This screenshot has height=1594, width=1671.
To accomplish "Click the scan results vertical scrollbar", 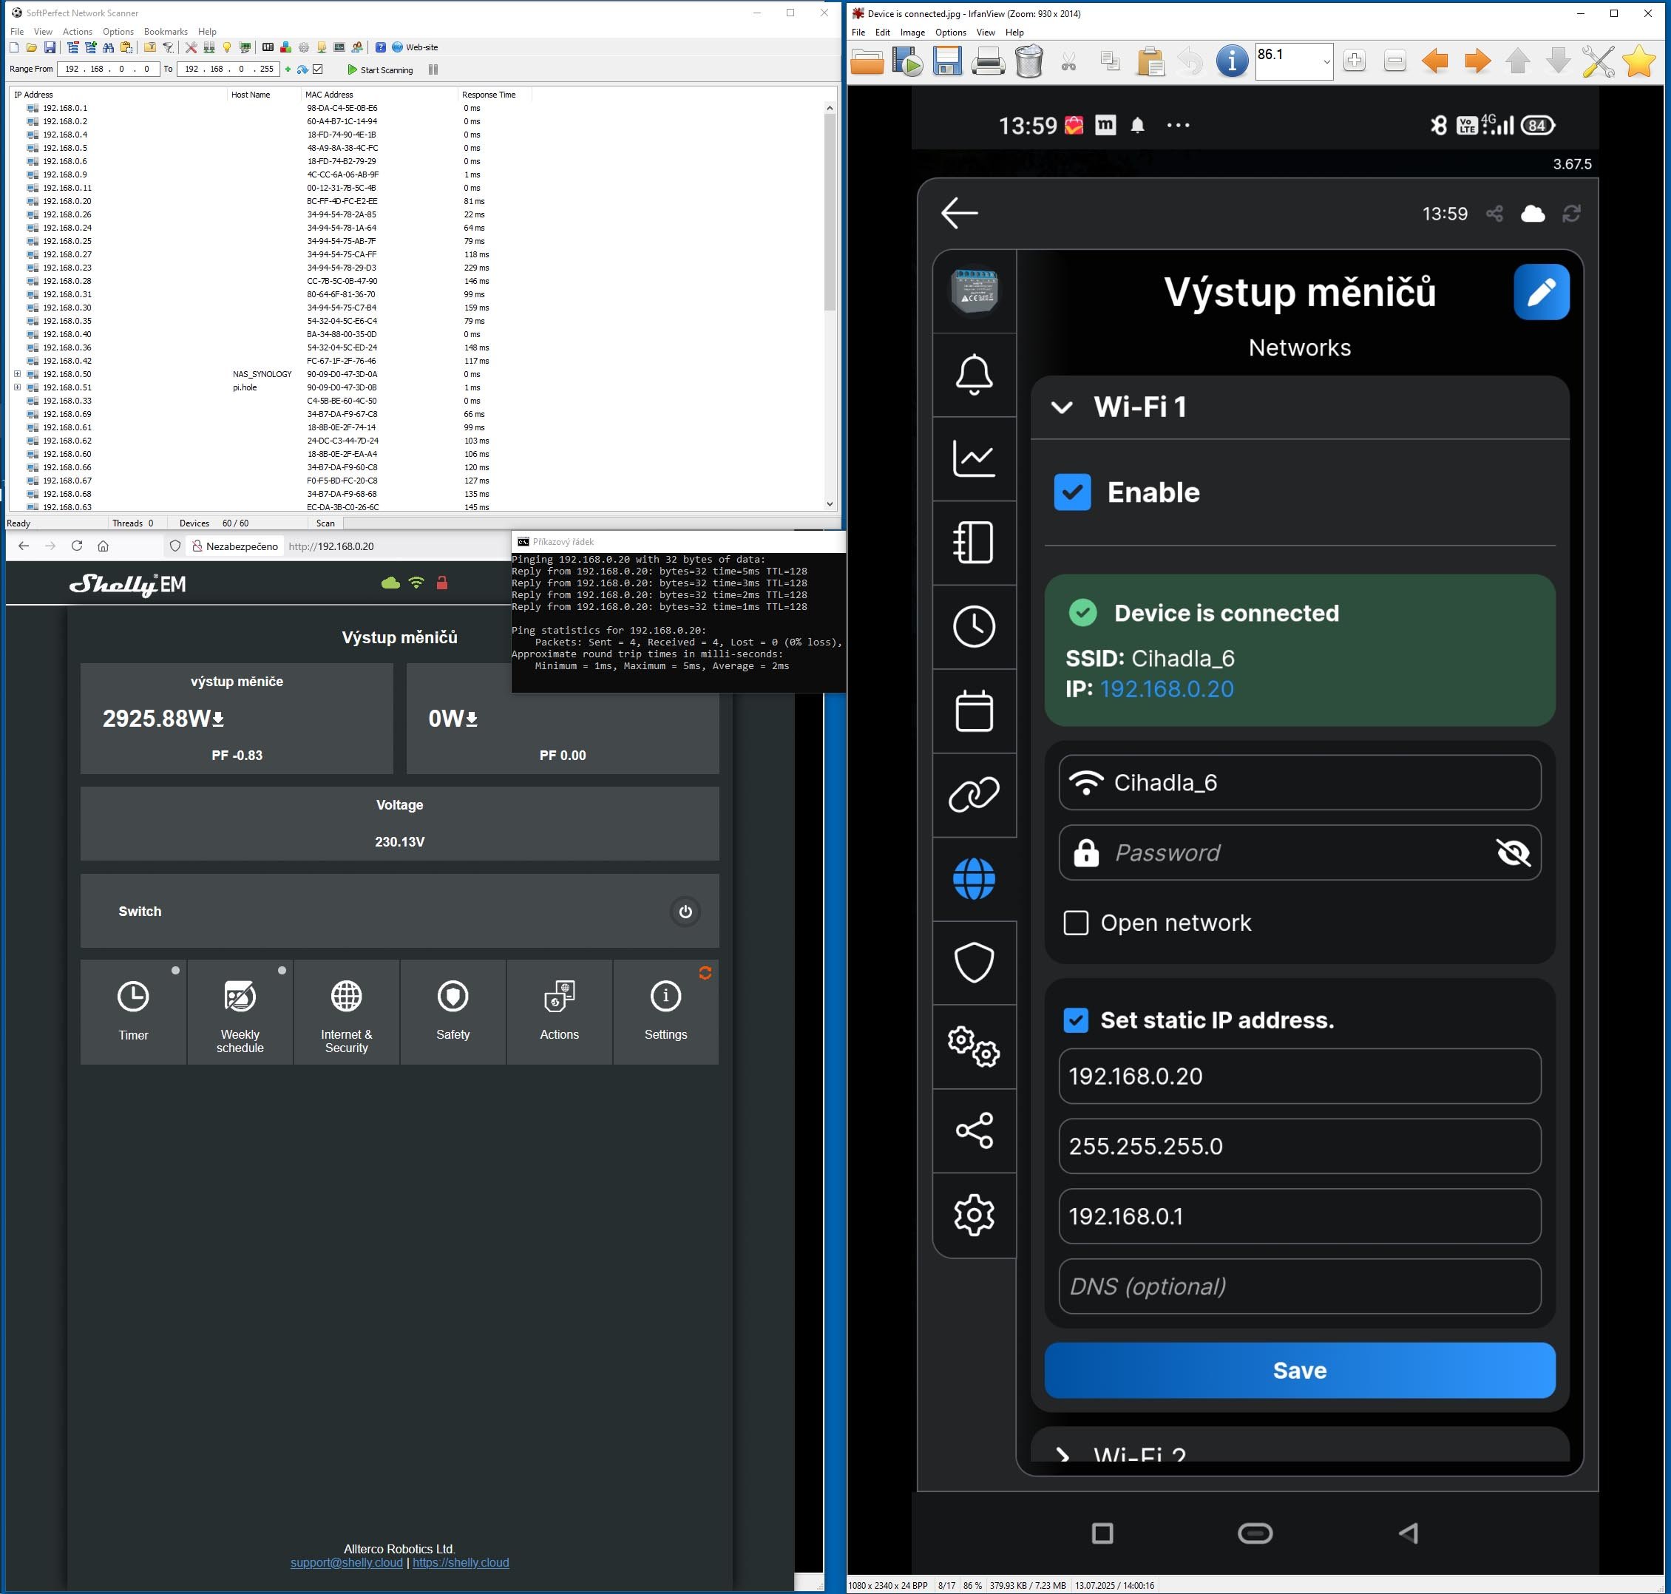I will [x=829, y=212].
